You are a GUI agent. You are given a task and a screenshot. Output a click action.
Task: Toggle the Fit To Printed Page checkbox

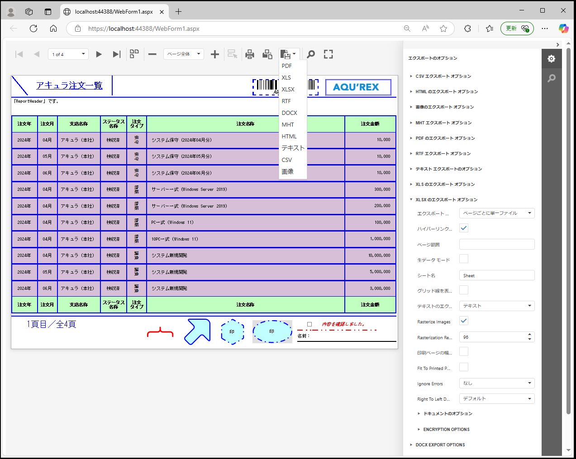pyautogui.click(x=464, y=367)
